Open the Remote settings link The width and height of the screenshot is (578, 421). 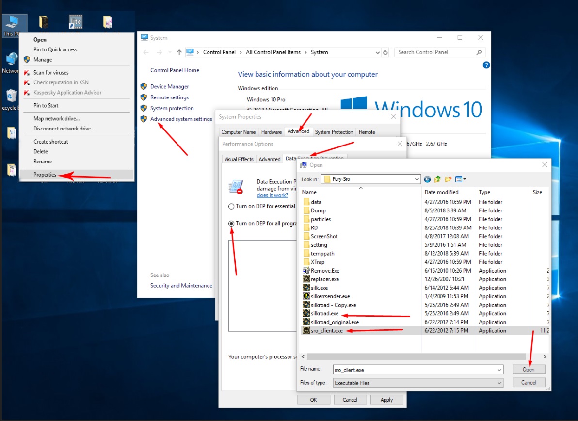point(170,97)
